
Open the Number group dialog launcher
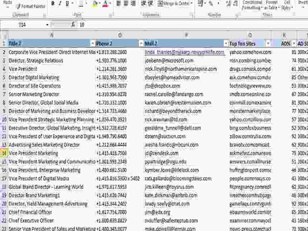coord(237,15)
